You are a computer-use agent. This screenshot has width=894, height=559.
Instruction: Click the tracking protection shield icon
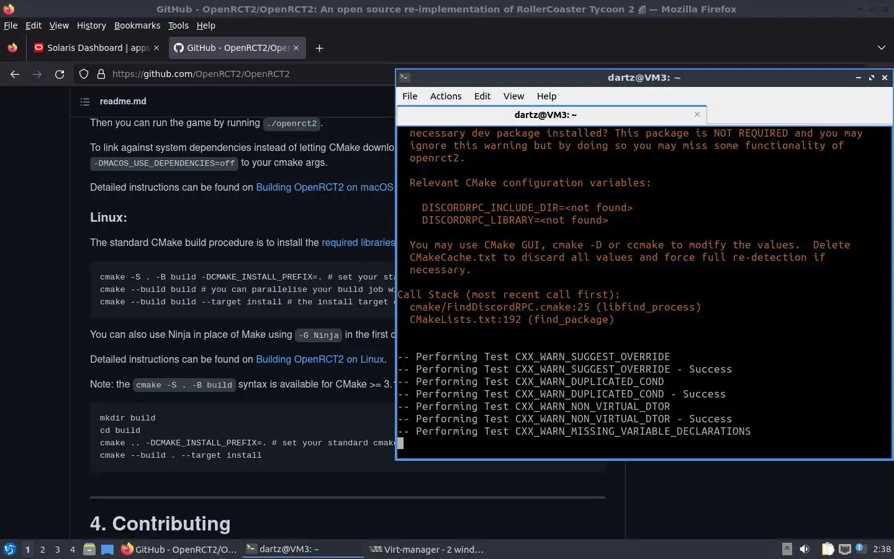pyautogui.click(x=84, y=74)
